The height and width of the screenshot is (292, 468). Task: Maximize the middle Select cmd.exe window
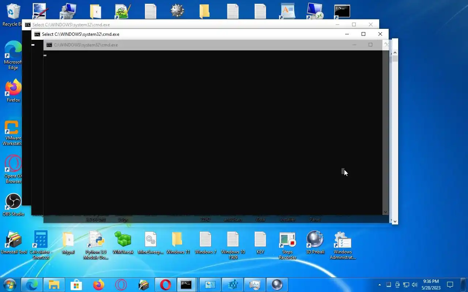coord(363,34)
